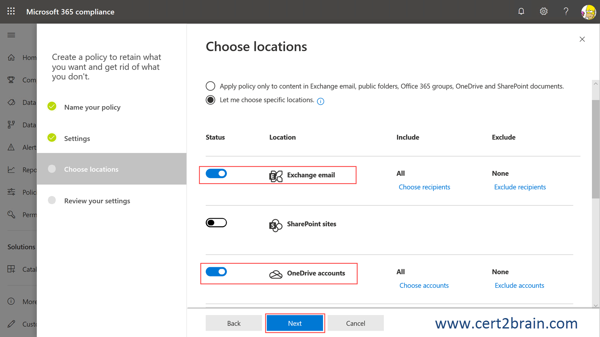This screenshot has height=337, width=600.
Task: Click the Solutions heading in sidebar
Action: click(x=21, y=247)
